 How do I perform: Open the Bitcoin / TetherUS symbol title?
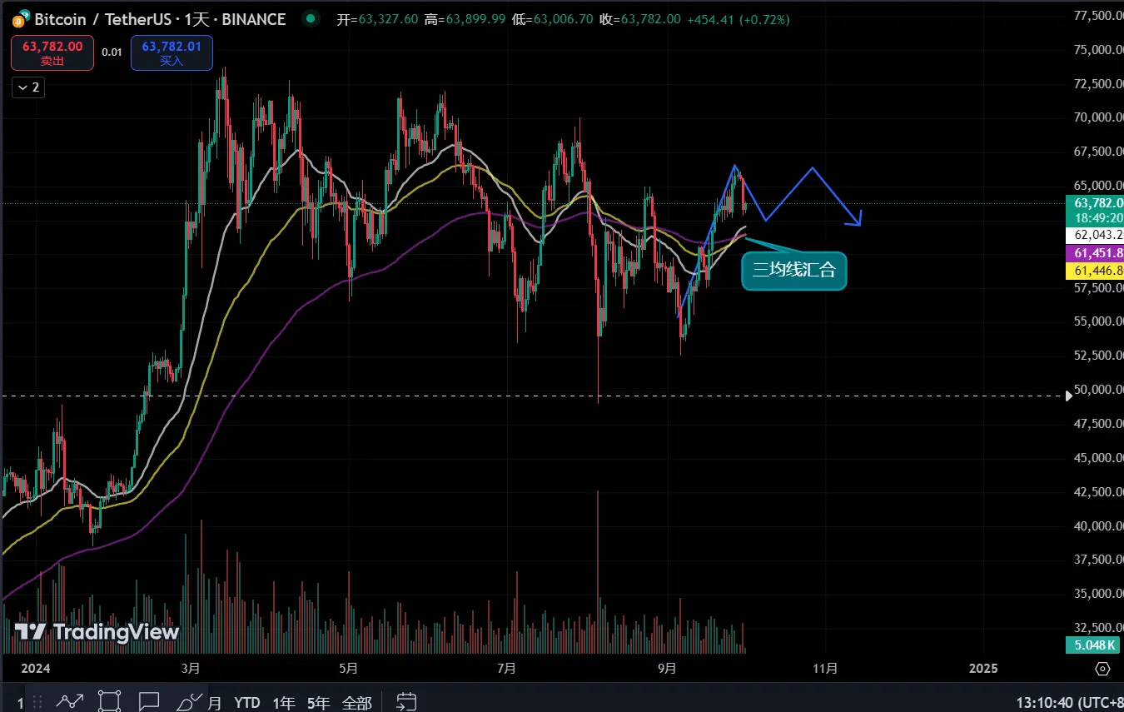pyautogui.click(x=160, y=18)
